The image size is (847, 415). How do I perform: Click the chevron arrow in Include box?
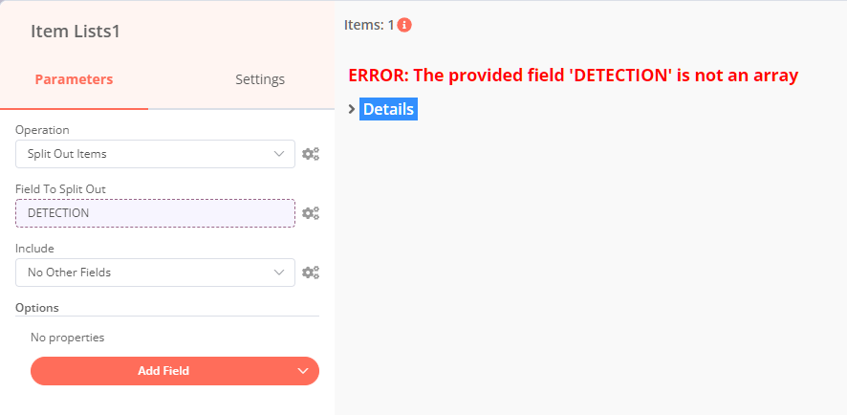(x=279, y=273)
